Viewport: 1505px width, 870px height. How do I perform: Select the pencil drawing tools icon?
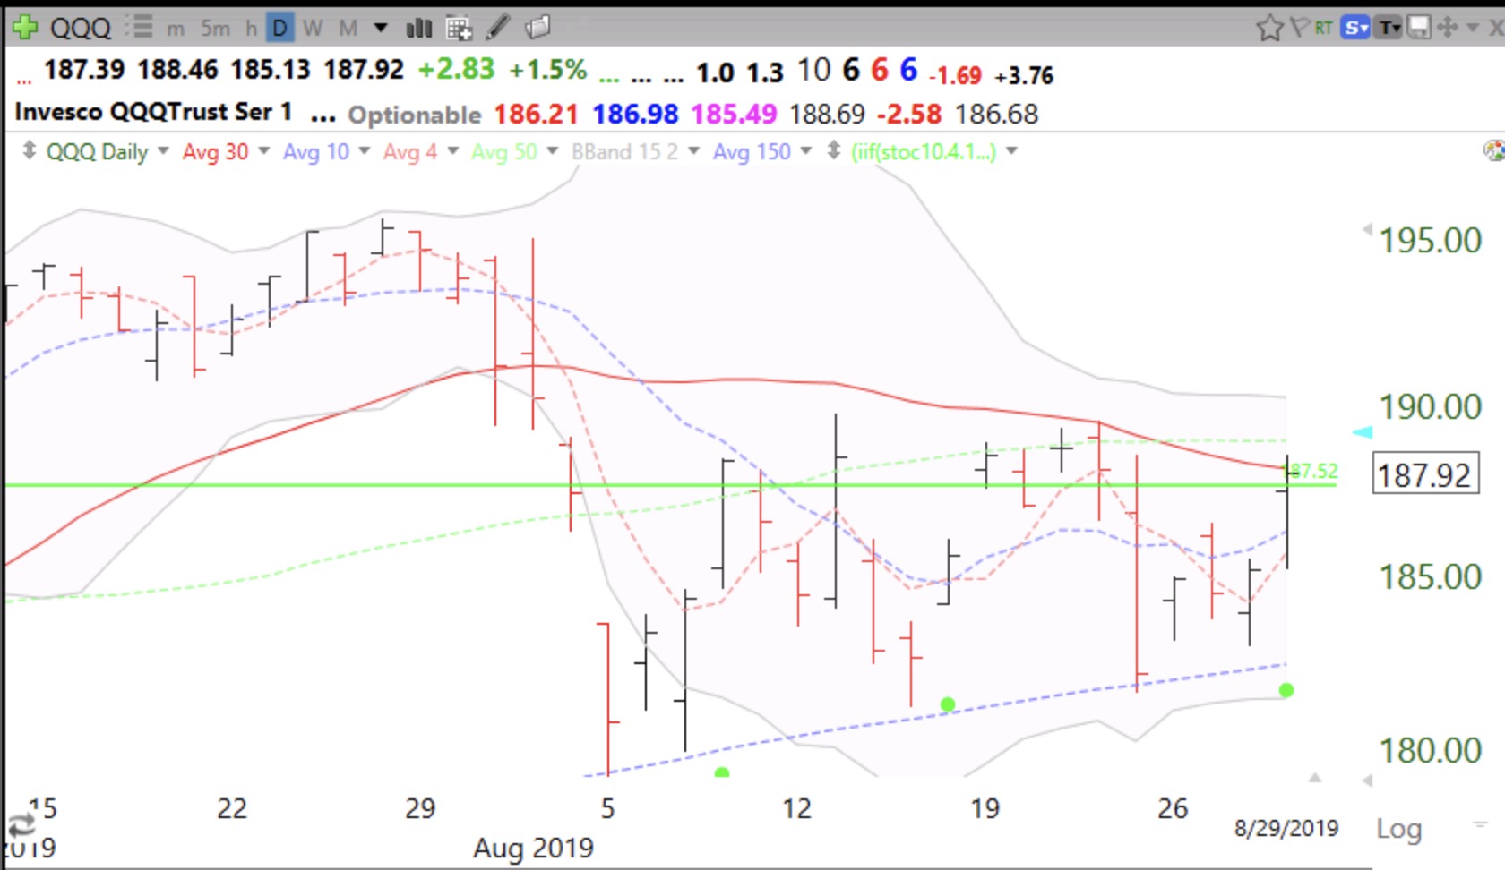coord(498,29)
